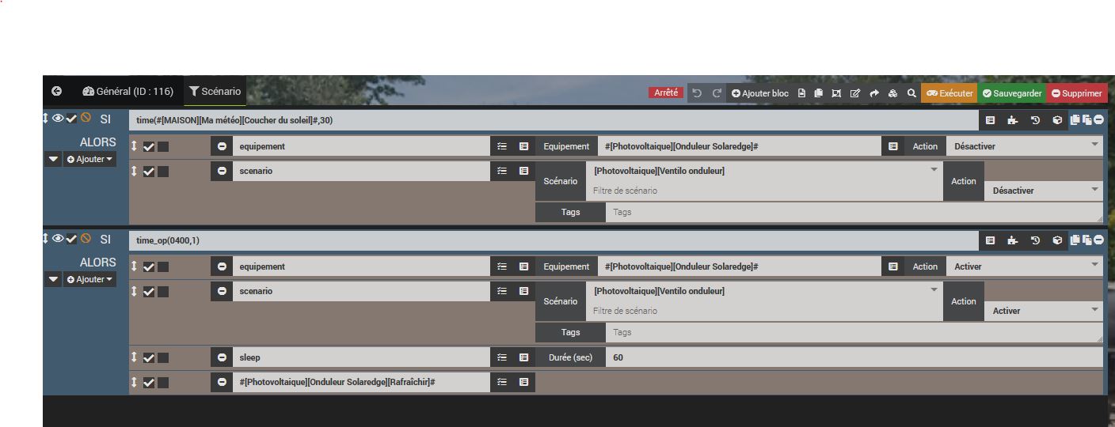Image resolution: width=1115 pixels, height=427 pixels.
Task: Click the magnifier search icon in the toolbar
Action: pyautogui.click(x=911, y=93)
